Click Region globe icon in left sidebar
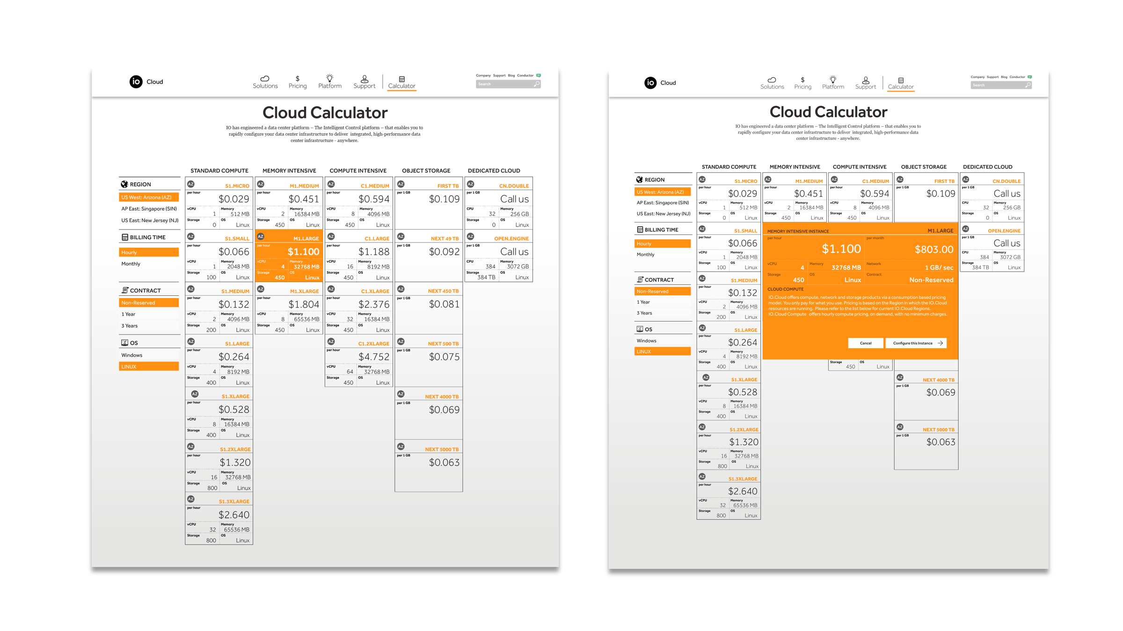This screenshot has height=631, width=1123. pos(124,184)
